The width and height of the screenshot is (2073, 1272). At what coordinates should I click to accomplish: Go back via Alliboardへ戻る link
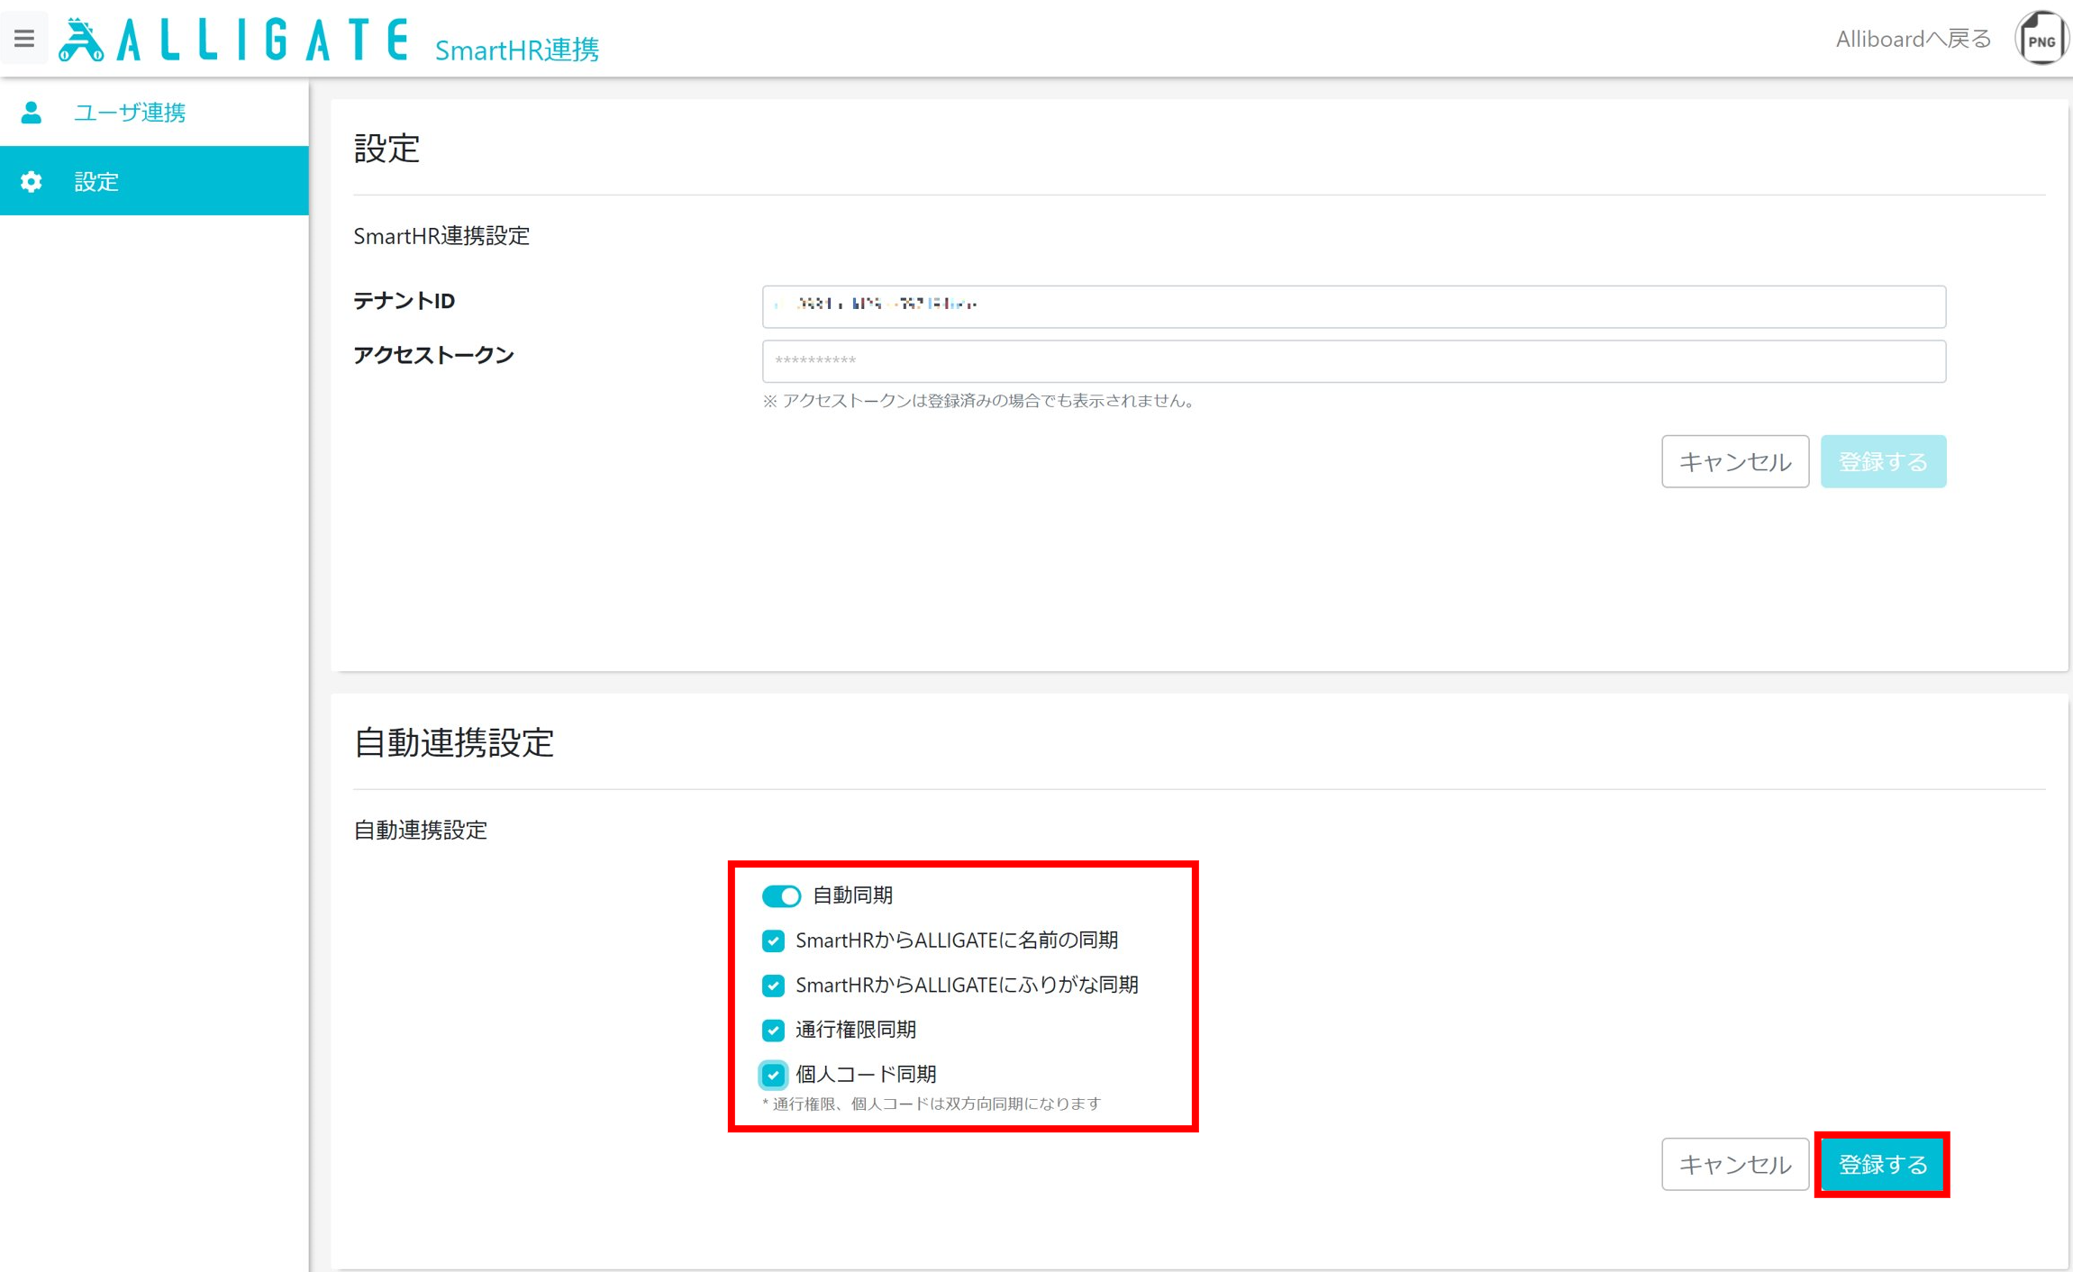1914,39
